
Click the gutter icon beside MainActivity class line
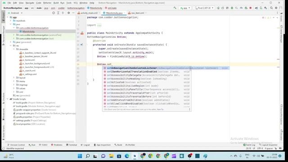pyautogui.click(x=82, y=33)
